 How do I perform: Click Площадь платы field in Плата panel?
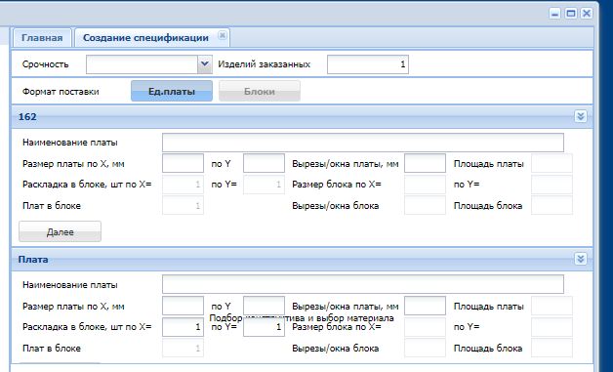point(552,306)
